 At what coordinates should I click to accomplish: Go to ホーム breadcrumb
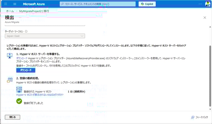tap(10, 11)
